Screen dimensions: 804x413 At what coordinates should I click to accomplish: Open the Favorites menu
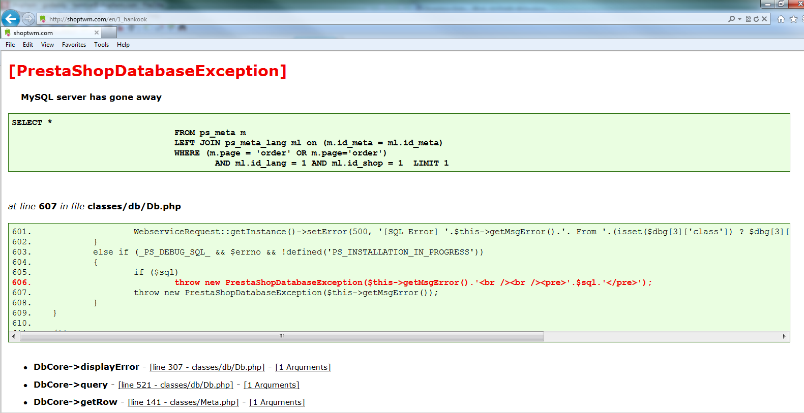[x=74, y=45]
